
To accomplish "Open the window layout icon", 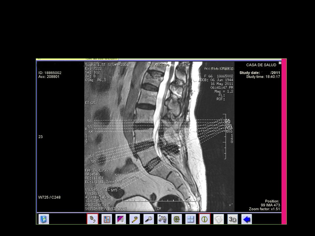I will (x=107, y=219).
